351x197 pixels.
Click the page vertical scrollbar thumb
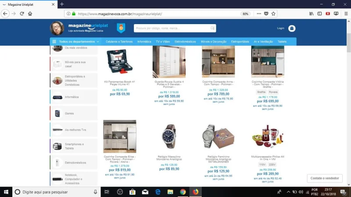348,42
